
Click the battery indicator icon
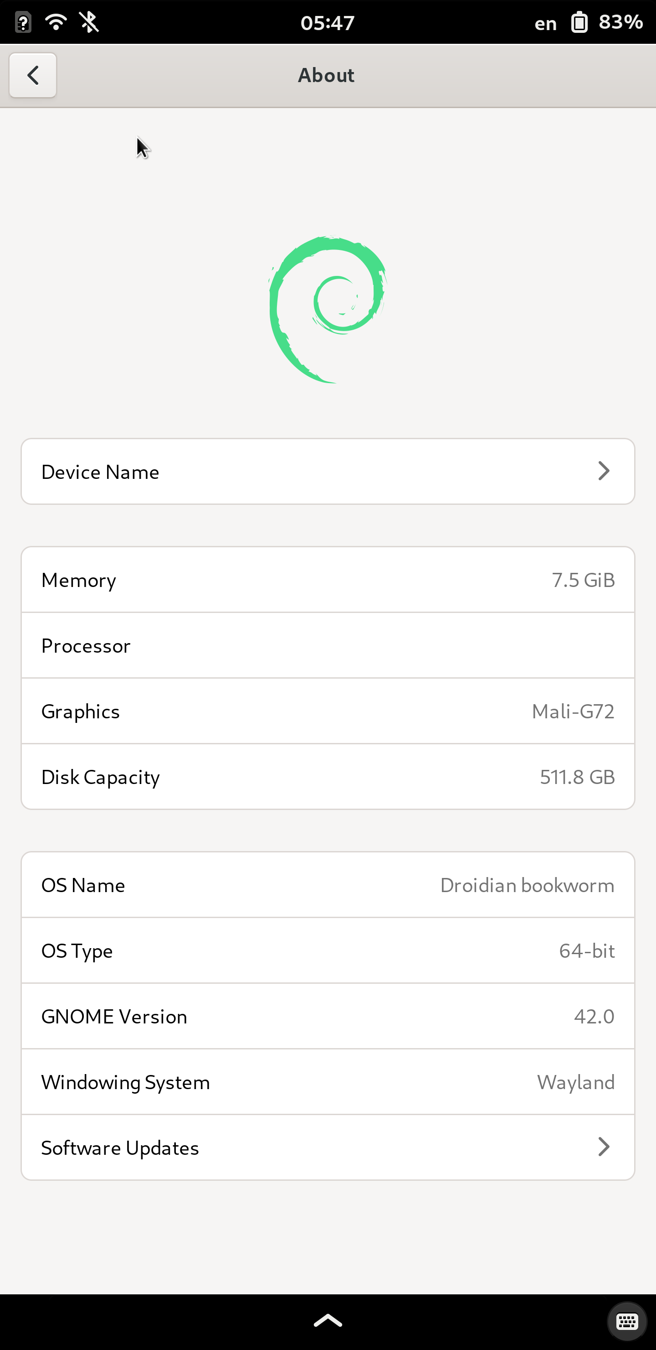pos(579,22)
